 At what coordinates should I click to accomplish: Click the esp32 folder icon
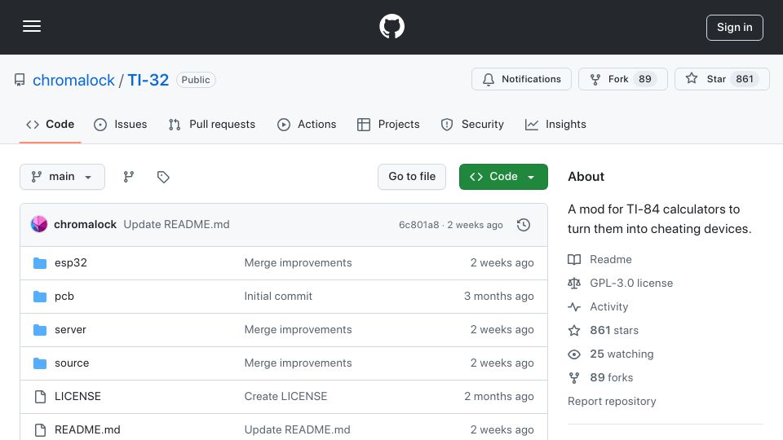coord(40,263)
